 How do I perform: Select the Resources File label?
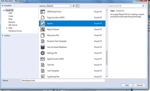tap(53, 35)
